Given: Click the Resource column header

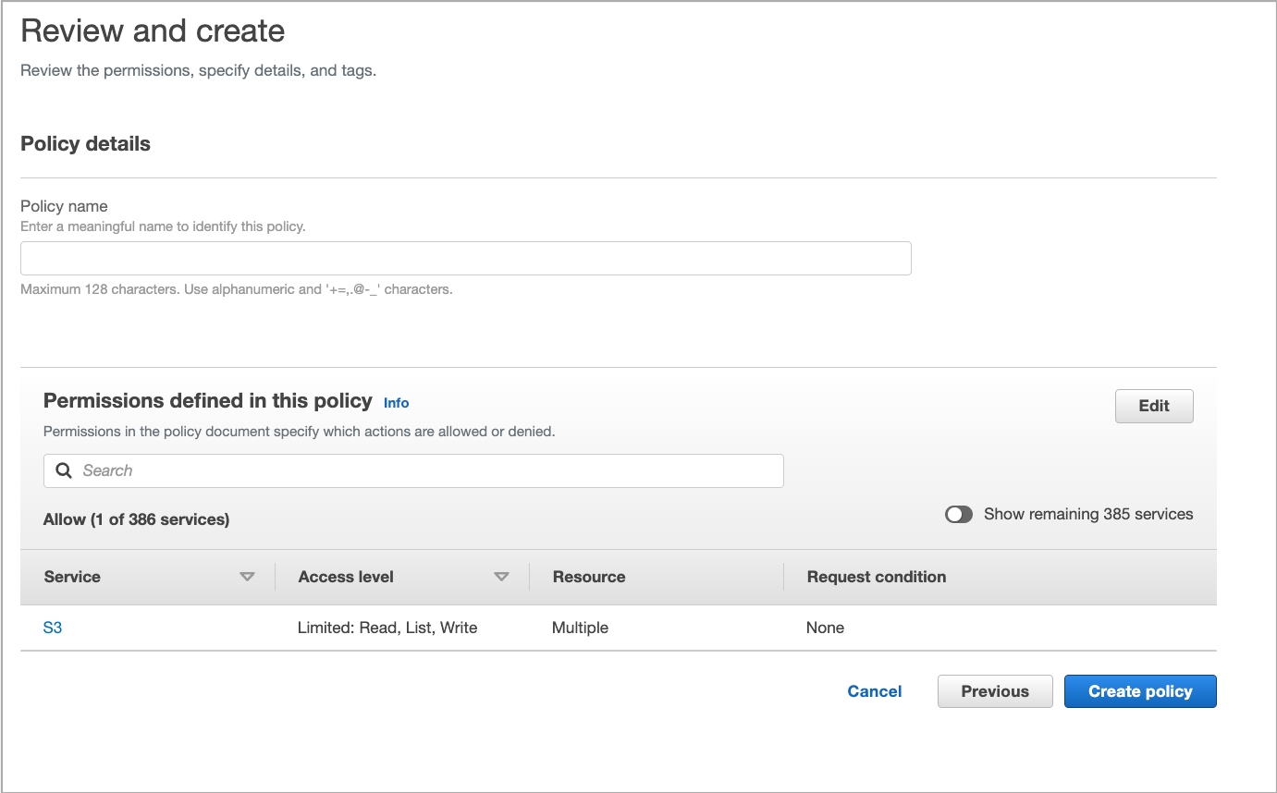Looking at the screenshot, I should pyautogui.click(x=589, y=576).
